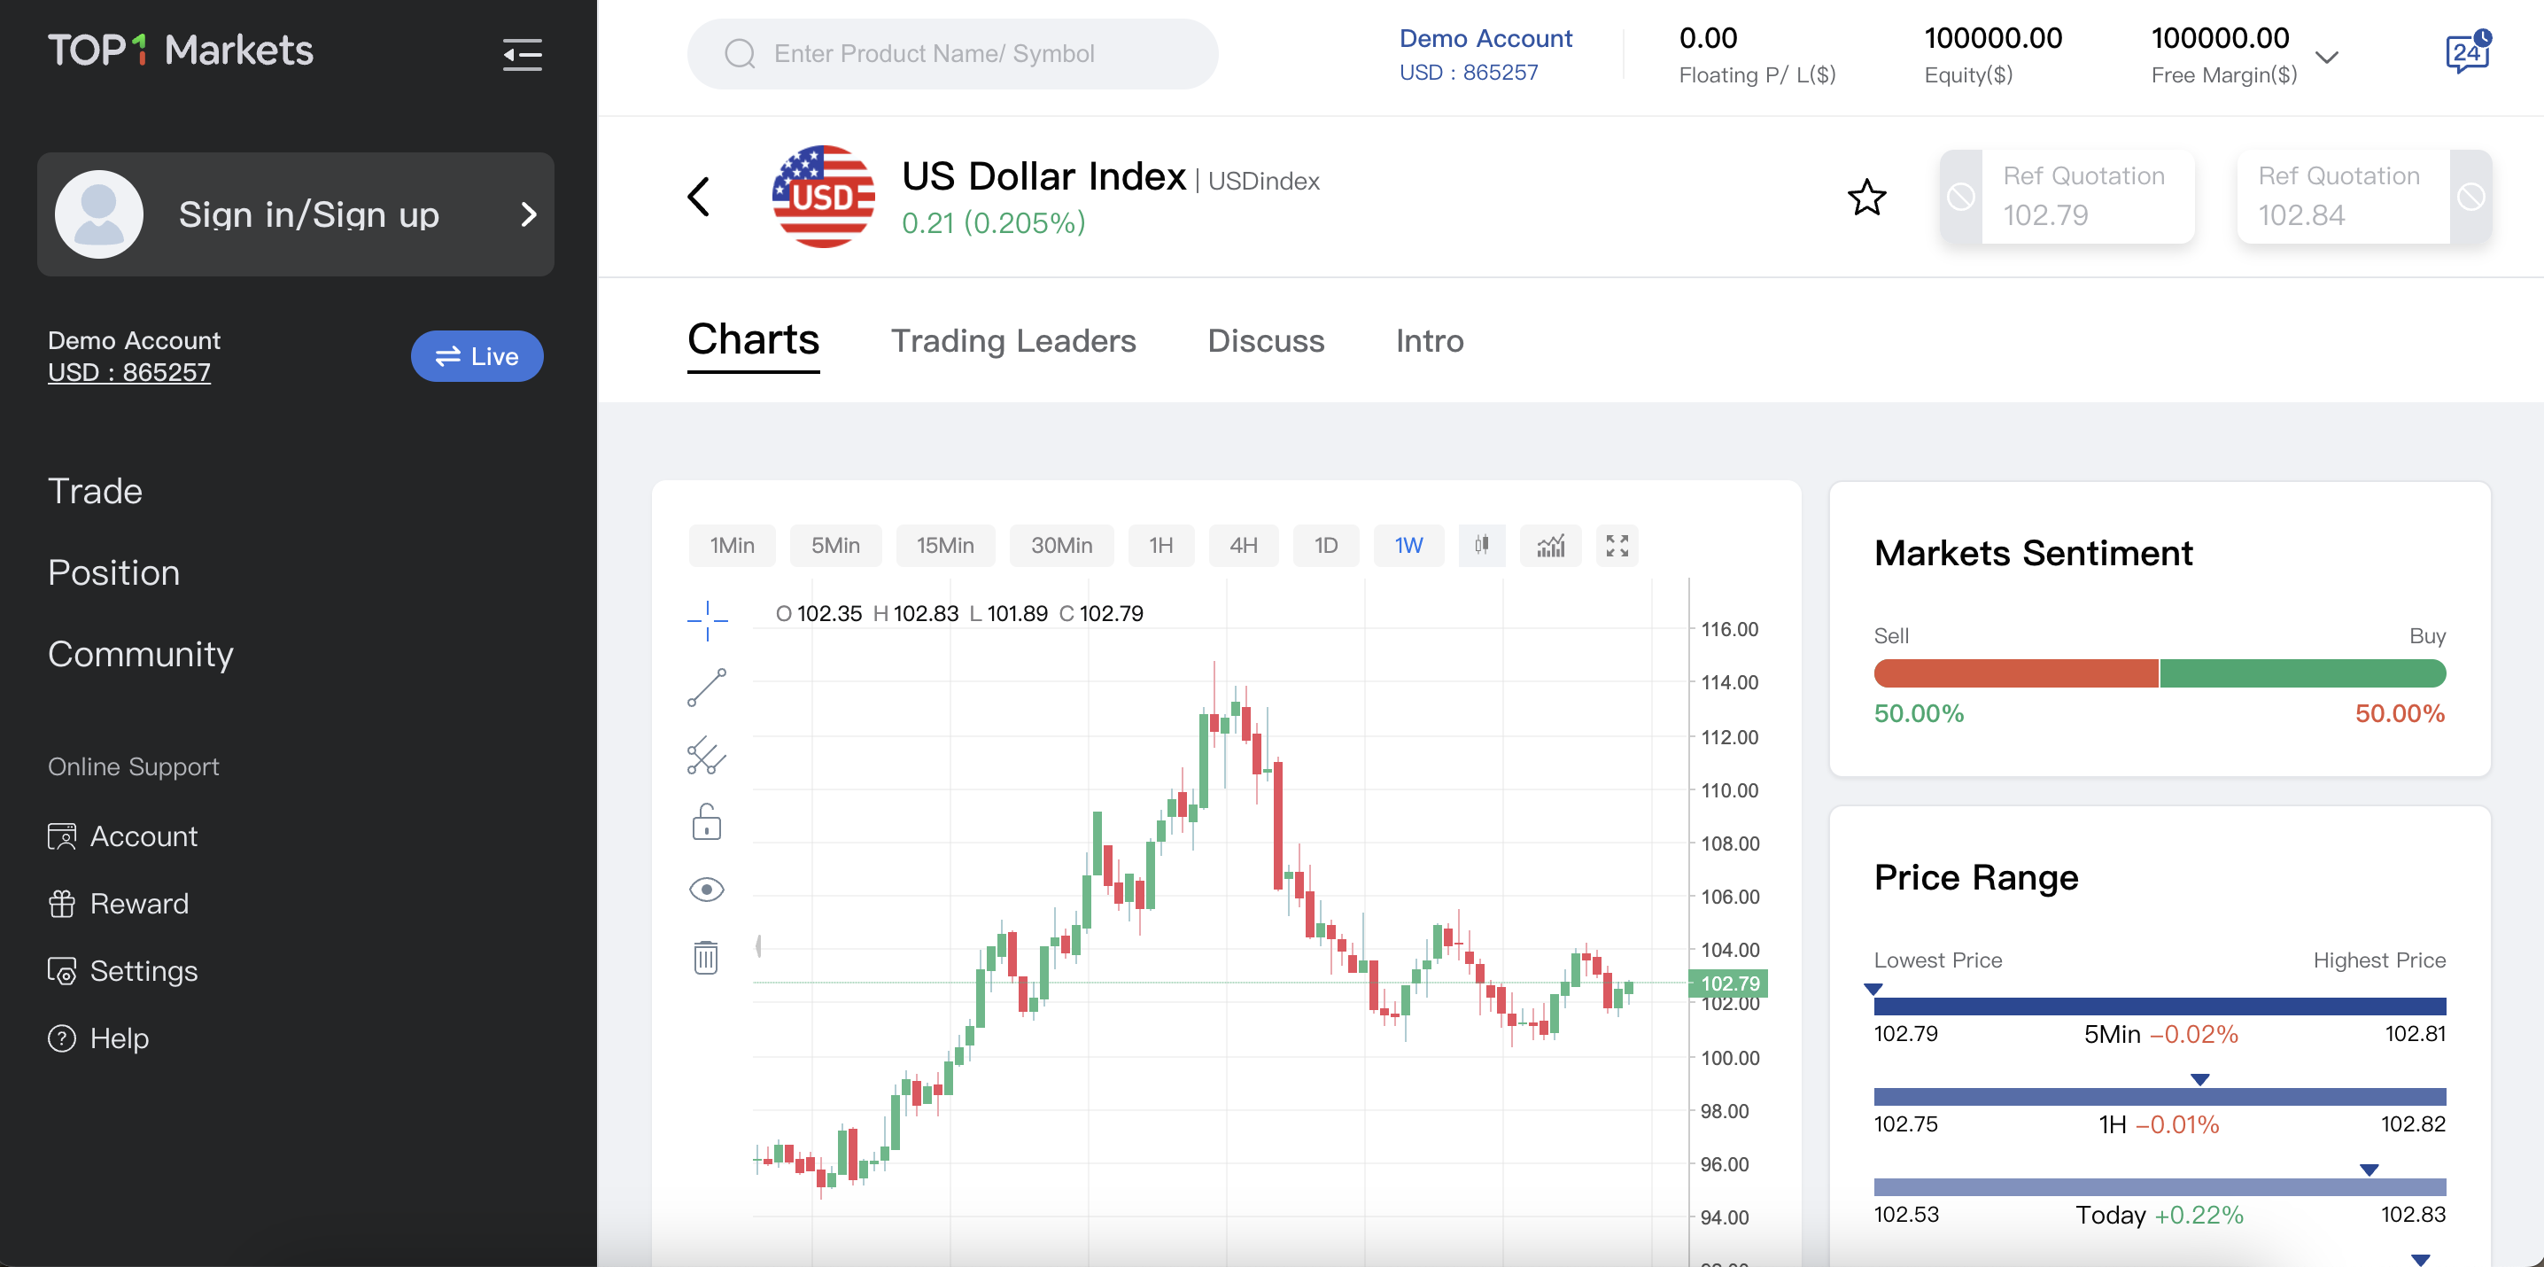
Task: Expand the account balance dropdown arrow
Action: [x=2328, y=58]
